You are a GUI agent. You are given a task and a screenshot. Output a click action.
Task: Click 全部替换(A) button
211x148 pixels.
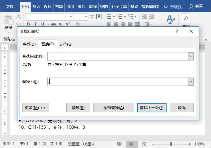point(114,108)
